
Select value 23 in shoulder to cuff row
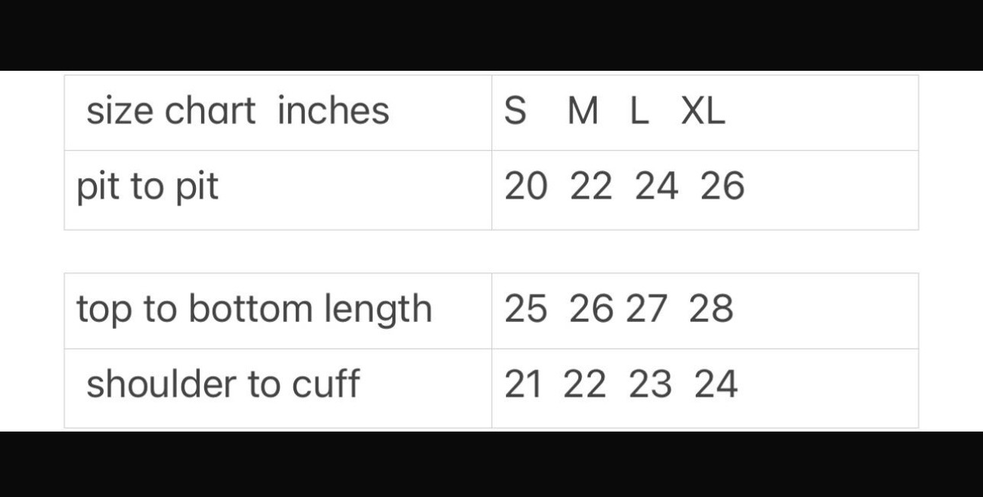tap(651, 384)
